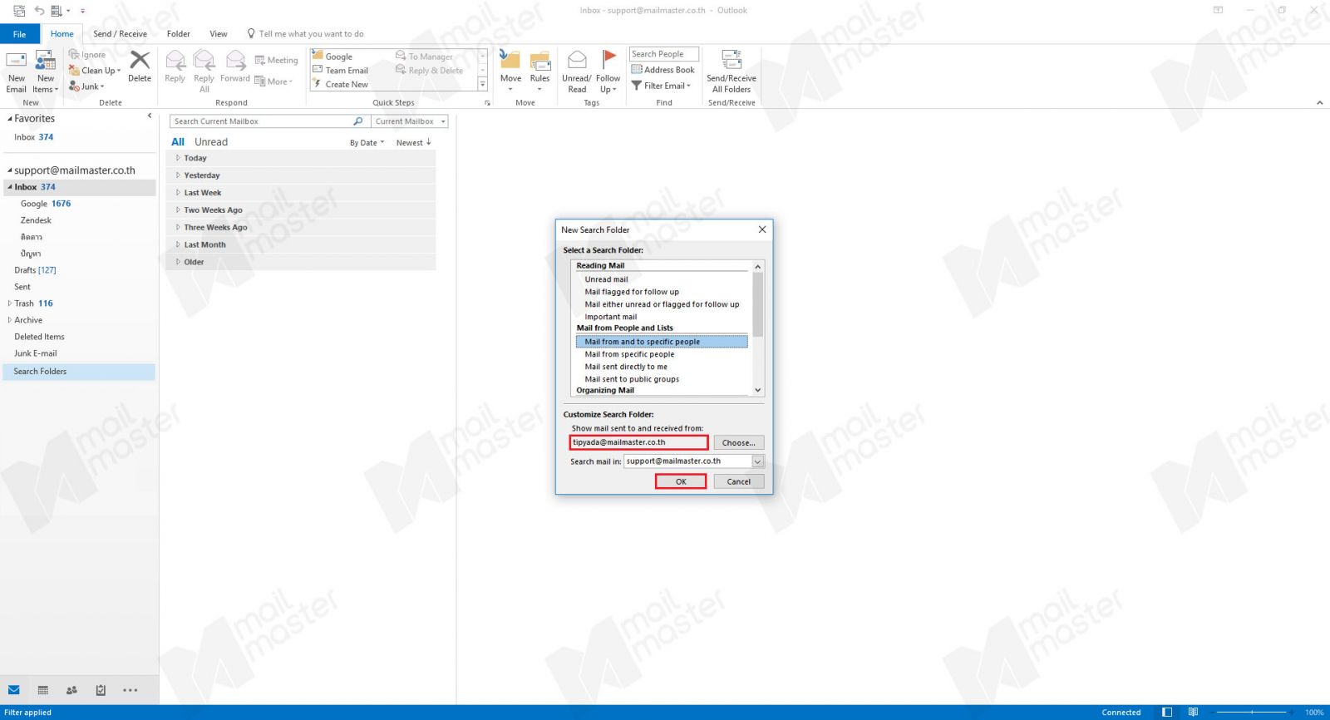
Task: Switch to the Send / Receive tab
Action: click(120, 34)
